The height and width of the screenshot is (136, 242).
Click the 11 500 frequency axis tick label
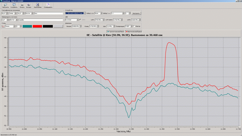click(177, 129)
